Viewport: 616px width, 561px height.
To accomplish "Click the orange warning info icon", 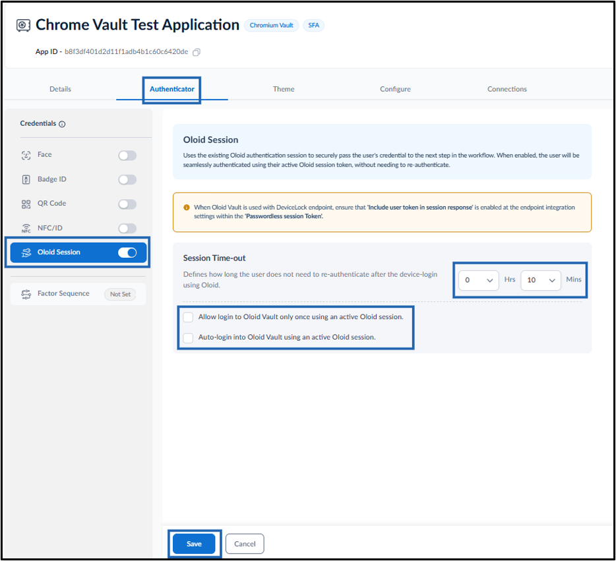I will click(187, 207).
